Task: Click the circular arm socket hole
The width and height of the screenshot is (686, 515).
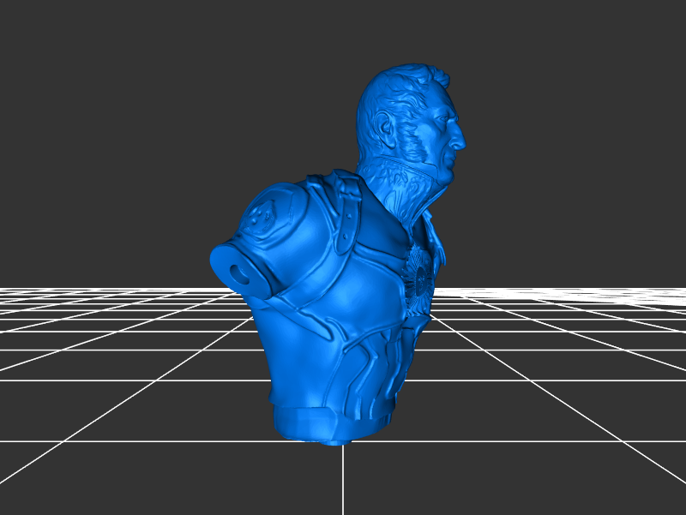Action: [239, 273]
